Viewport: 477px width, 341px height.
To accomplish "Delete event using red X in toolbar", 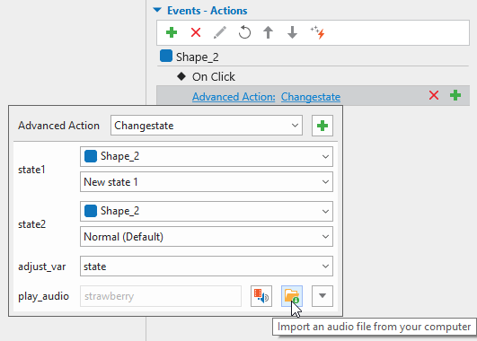I will coord(196,32).
